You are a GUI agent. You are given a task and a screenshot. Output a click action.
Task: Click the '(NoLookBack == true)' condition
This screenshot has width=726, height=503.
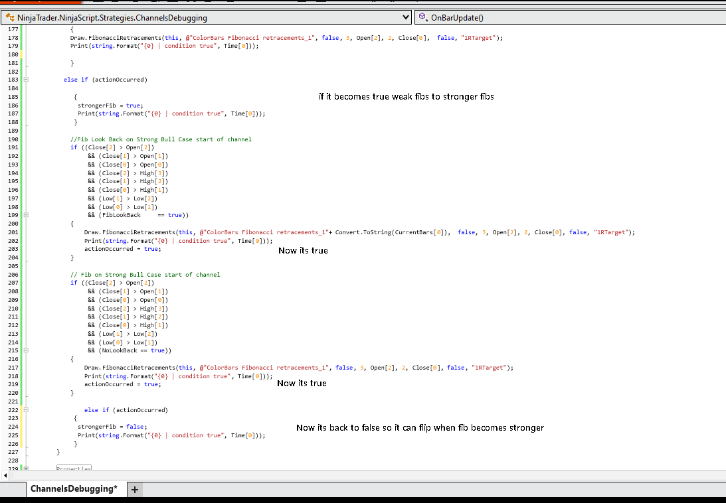coord(134,351)
